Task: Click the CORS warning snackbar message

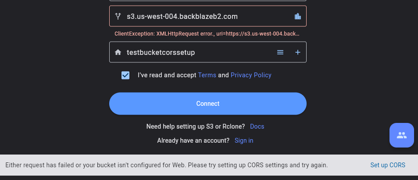Action: [166, 165]
